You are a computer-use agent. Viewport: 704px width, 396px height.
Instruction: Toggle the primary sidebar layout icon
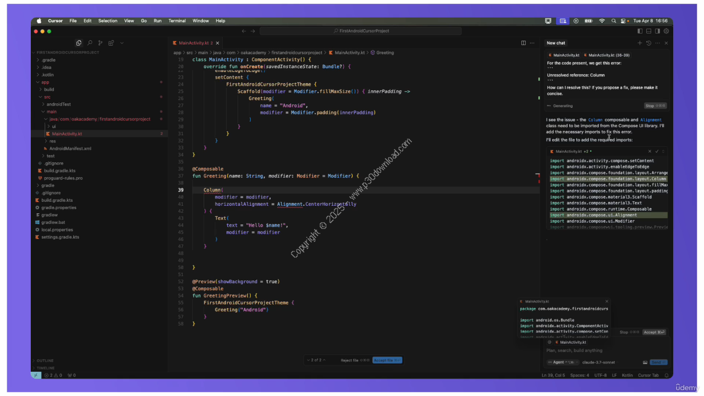pos(640,31)
